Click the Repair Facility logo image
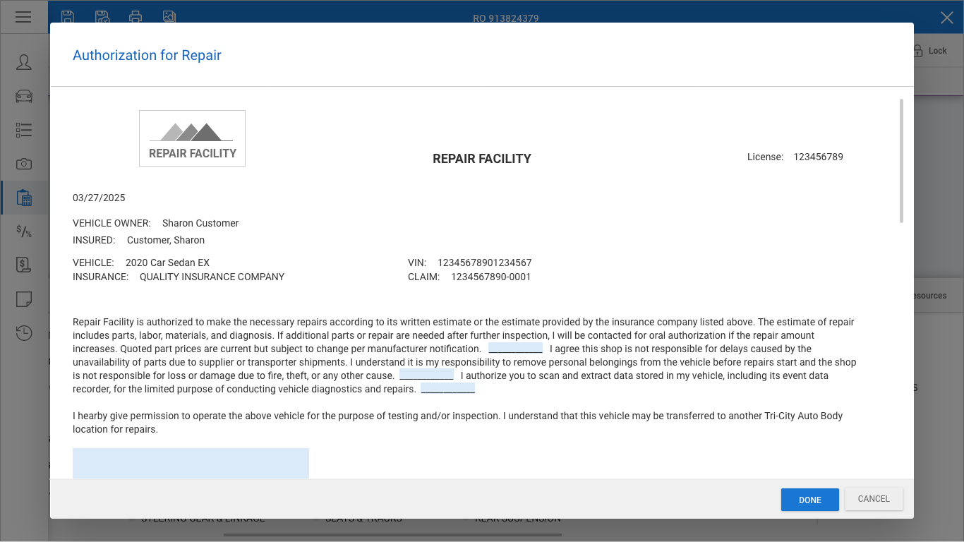Screen dimensions: 964x542 point(192,138)
